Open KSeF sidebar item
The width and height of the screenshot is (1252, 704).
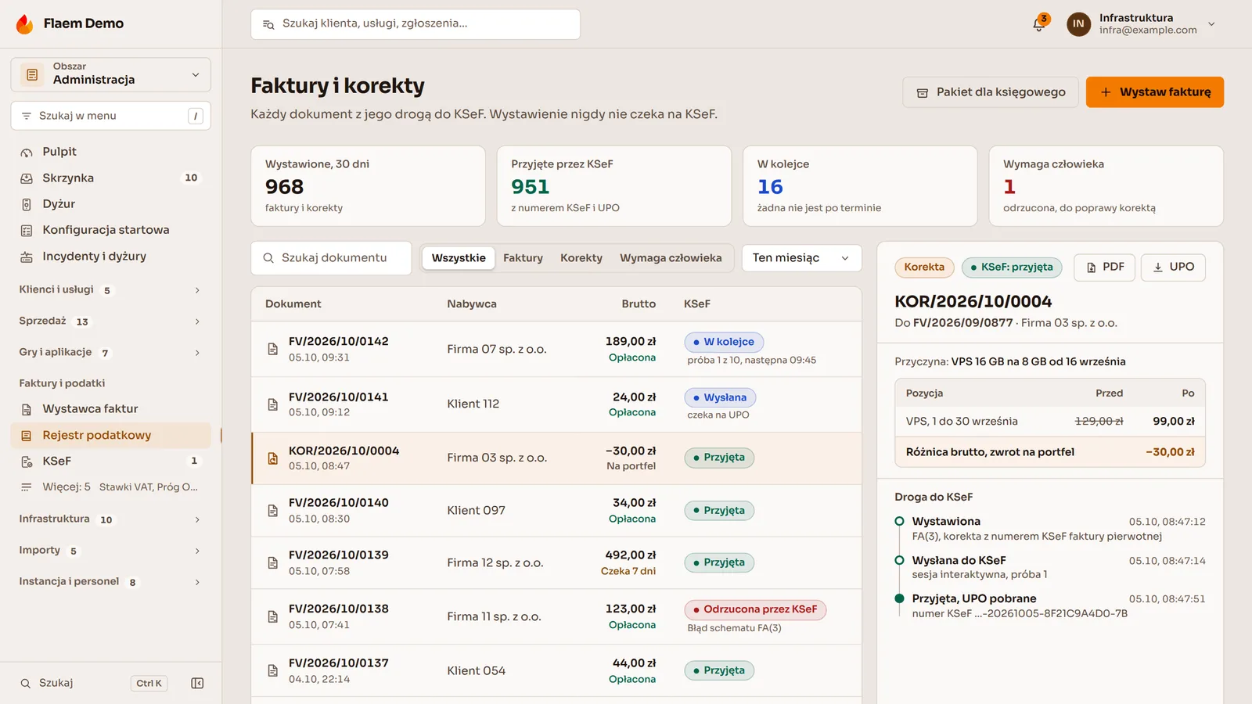pos(111,461)
